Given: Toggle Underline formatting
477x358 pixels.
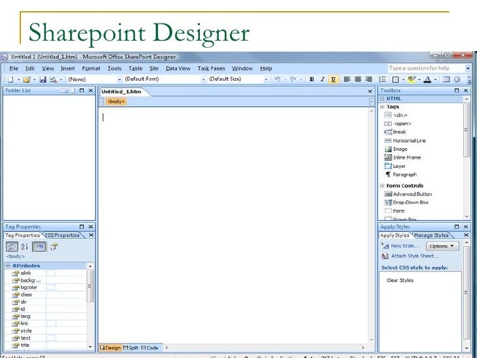Looking at the screenshot, I should (x=334, y=79).
